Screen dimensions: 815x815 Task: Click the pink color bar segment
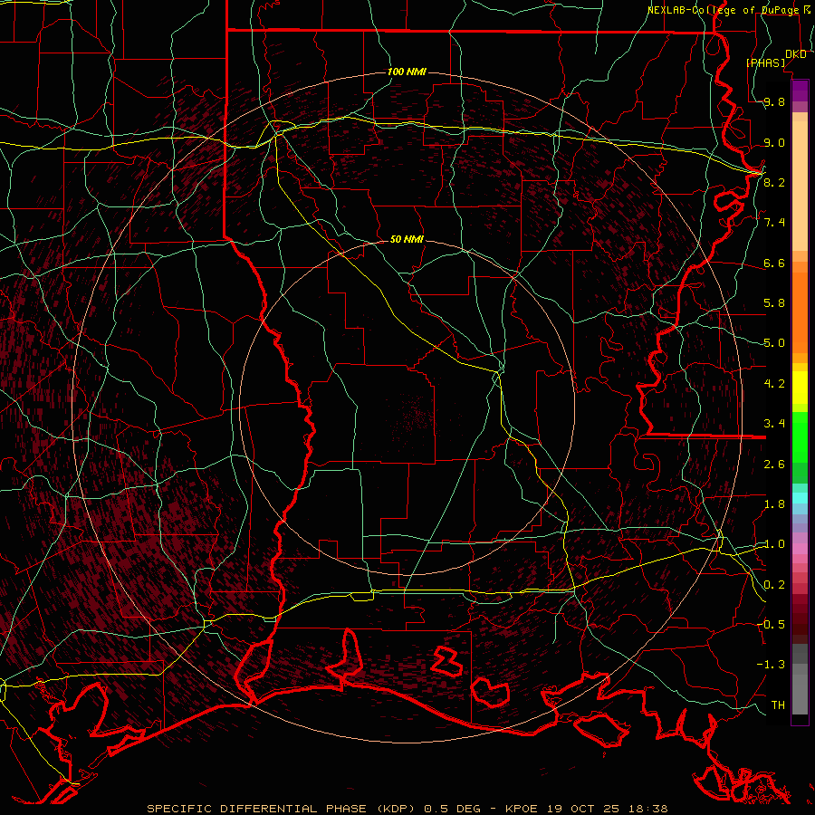point(800,549)
